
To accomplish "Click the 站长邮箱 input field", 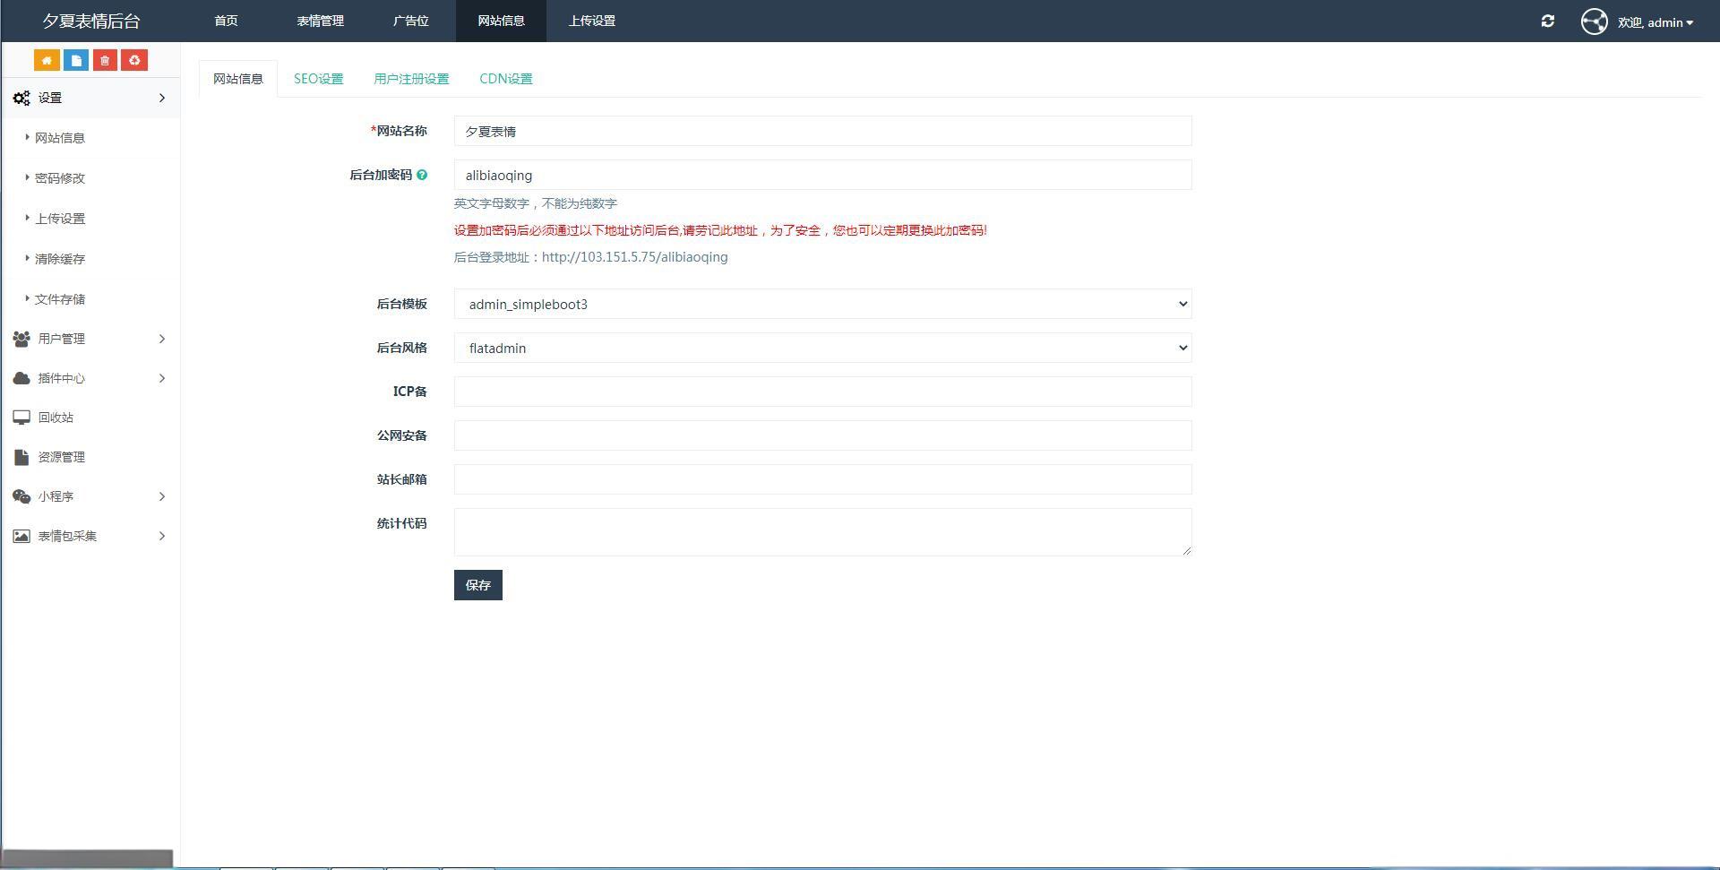I will coord(822,479).
